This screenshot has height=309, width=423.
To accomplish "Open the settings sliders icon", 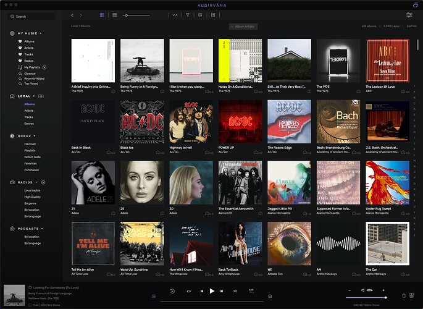I will (x=409, y=15).
